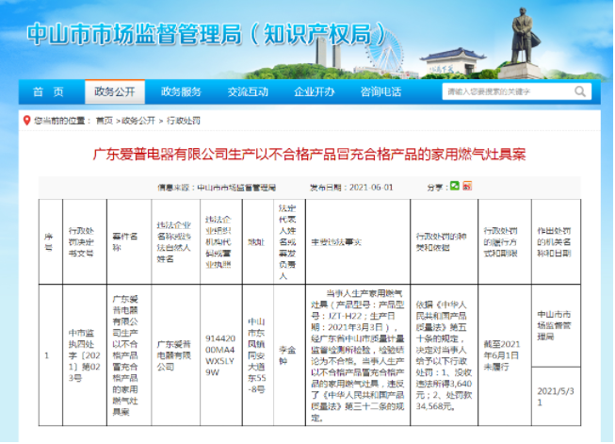The width and height of the screenshot is (615, 444).
Task: Click the 组织机构代码 column header
Action: click(221, 242)
